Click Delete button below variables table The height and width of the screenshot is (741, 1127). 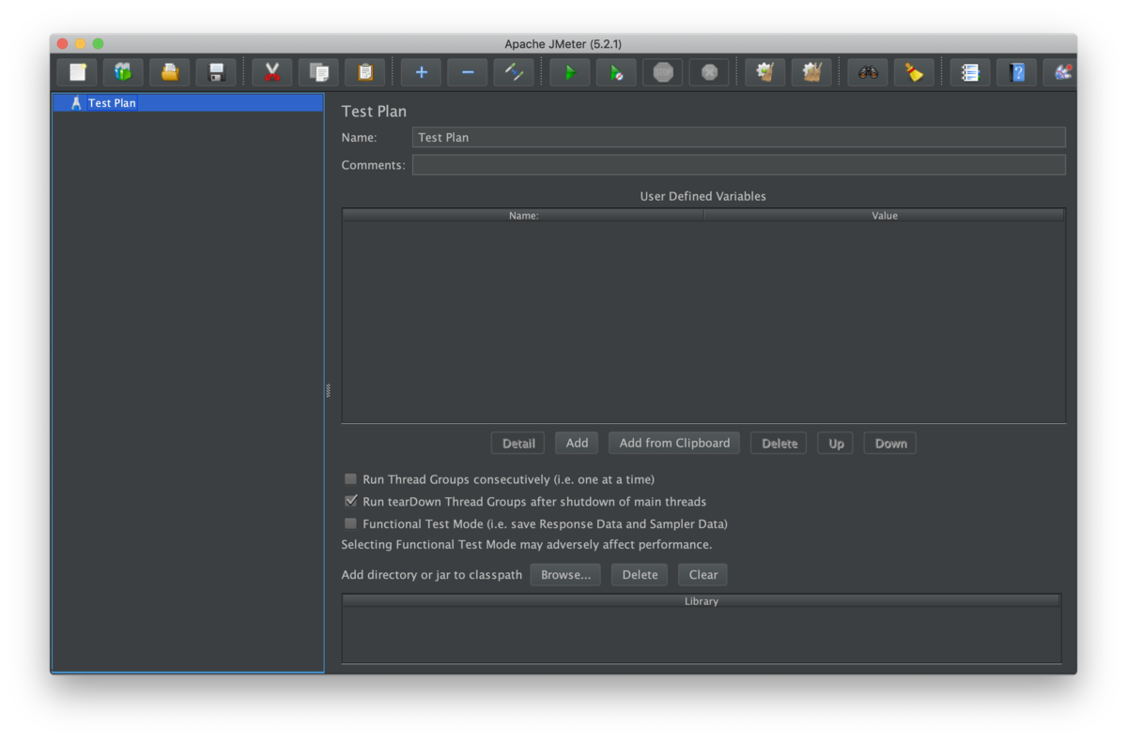pos(779,444)
